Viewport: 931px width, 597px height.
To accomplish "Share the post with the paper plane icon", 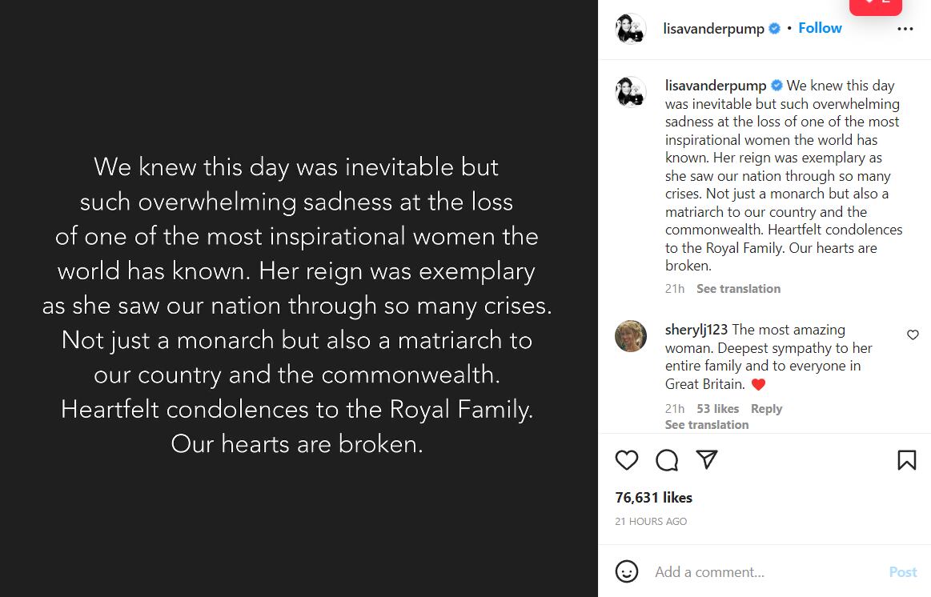I will tap(708, 460).
